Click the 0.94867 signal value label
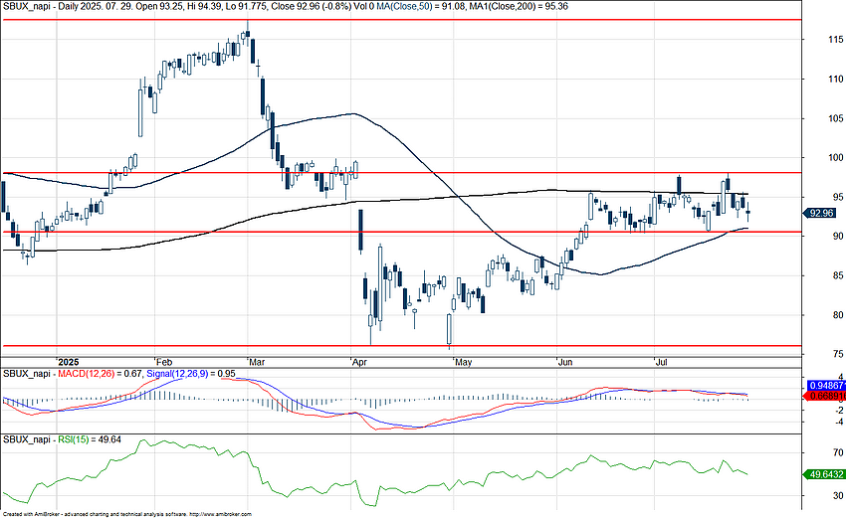 coord(826,386)
